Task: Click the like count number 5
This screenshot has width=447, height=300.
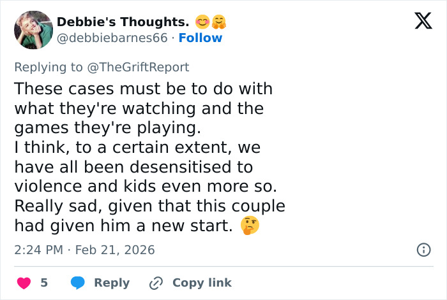Action: [x=44, y=283]
